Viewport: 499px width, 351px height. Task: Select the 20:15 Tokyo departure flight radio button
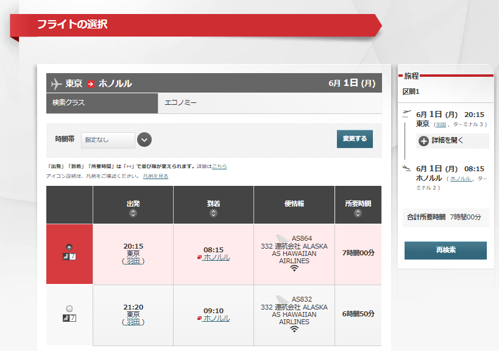(x=69, y=247)
